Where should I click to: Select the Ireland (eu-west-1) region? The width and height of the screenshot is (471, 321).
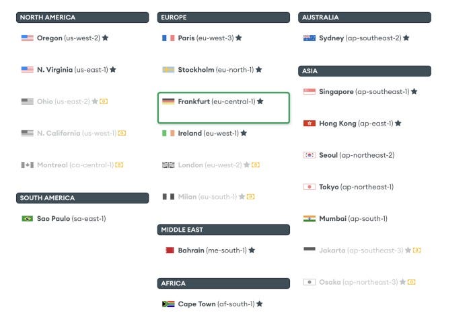point(208,133)
